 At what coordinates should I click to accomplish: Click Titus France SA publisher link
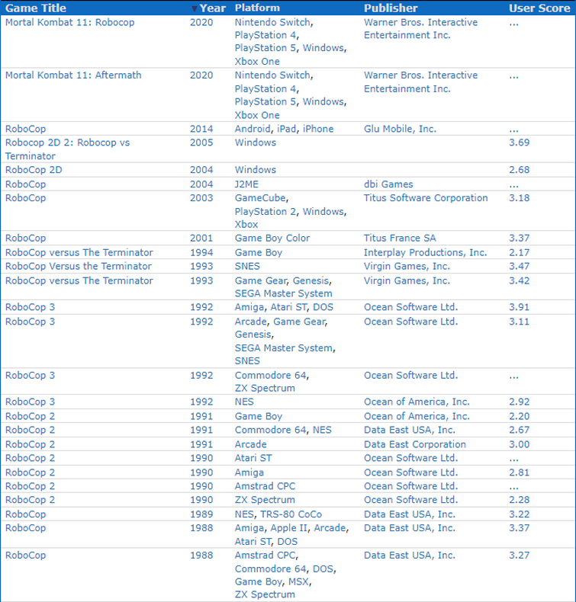coord(400,238)
